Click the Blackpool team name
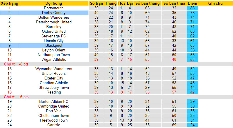 [x=53, y=46]
